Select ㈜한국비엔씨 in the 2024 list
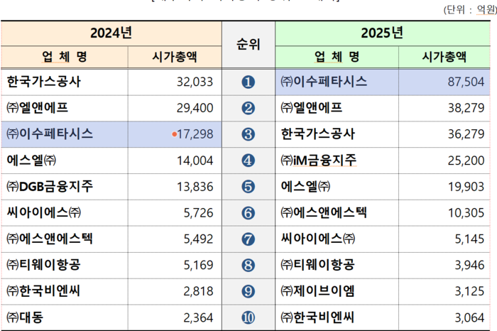The width and height of the screenshot is (497, 331). tap(43, 291)
